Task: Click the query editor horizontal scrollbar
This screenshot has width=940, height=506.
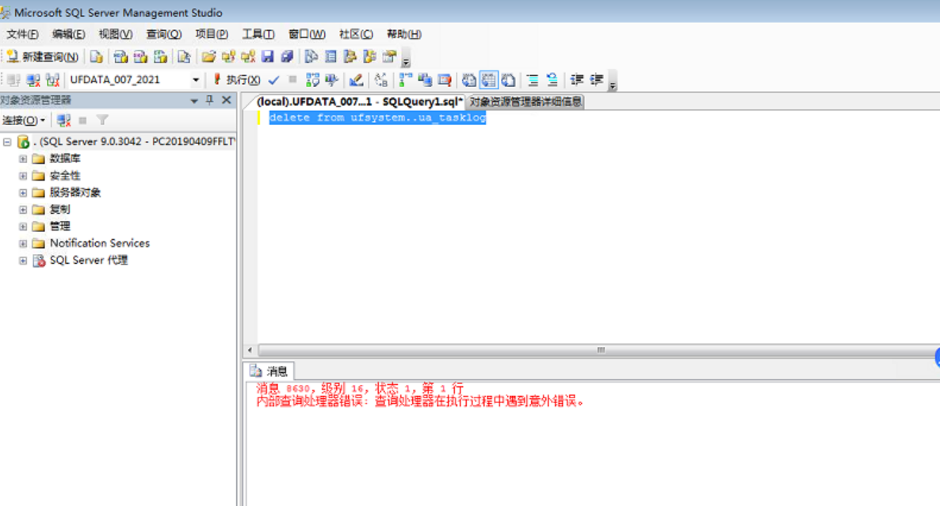Action: [x=599, y=350]
